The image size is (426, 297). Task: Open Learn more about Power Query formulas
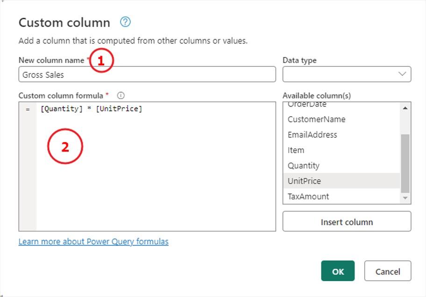[93, 241]
